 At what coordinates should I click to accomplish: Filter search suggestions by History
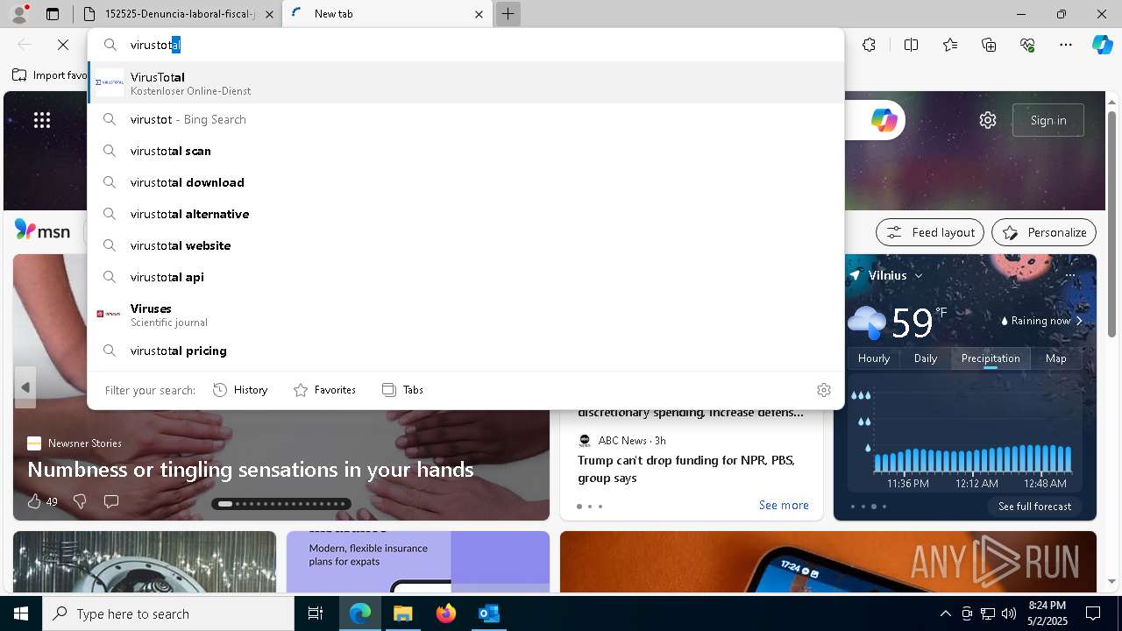point(240,390)
